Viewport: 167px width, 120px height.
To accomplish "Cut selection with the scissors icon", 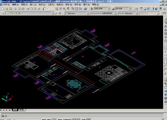I will [28, 9].
